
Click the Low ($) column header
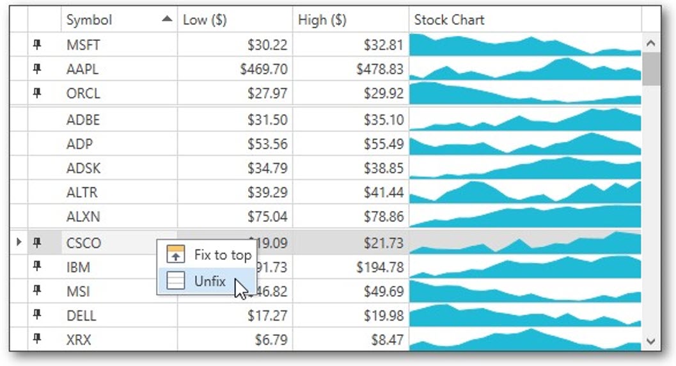[234, 20]
